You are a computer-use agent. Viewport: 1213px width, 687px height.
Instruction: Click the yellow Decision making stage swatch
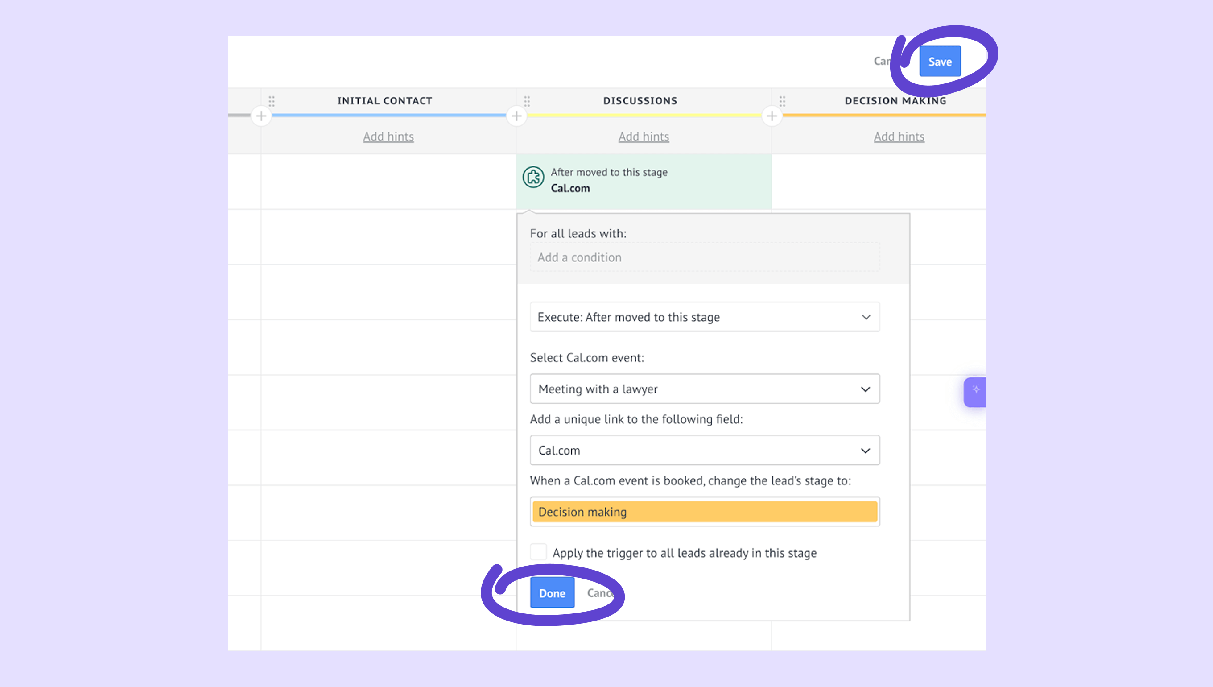click(705, 512)
